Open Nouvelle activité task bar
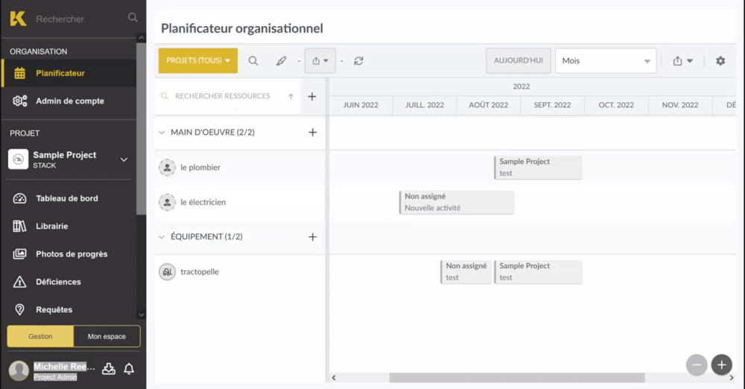745x389 pixels. pyautogui.click(x=457, y=202)
